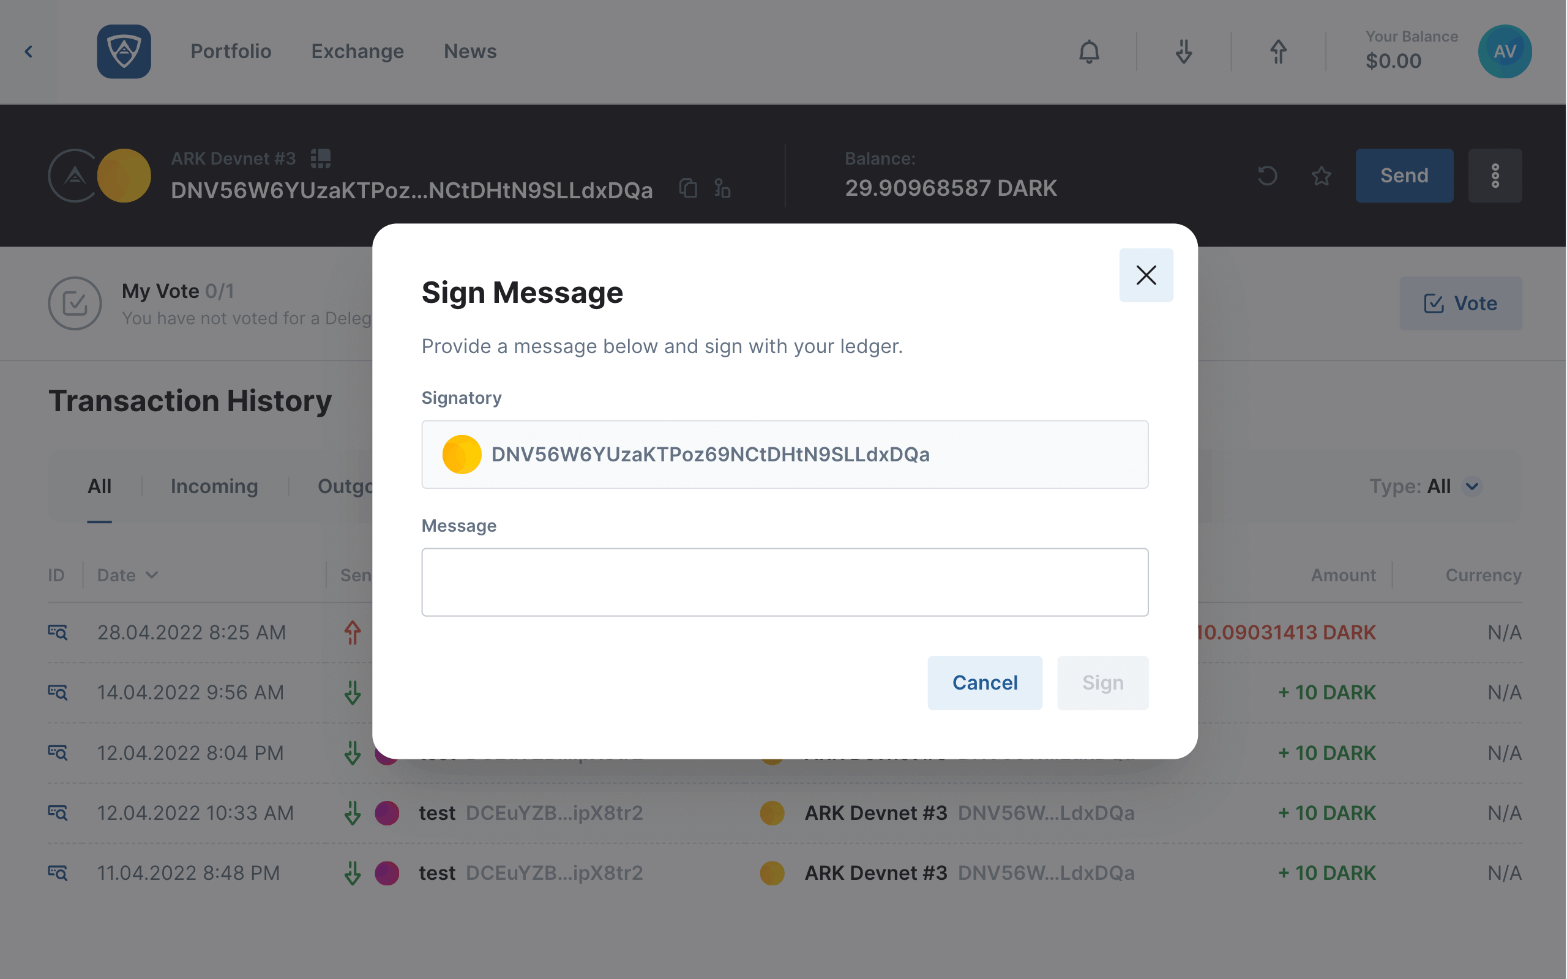Screen dimensions: 1567x979
Task: Open the AV user avatar menu
Action: click(1505, 51)
